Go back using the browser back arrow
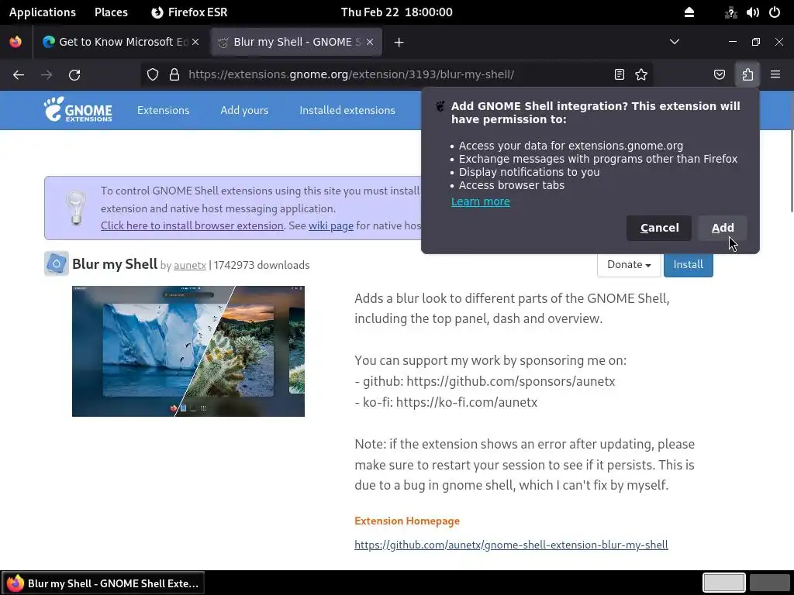The width and height of the screenshot is (794, 595). click(19, 75)
